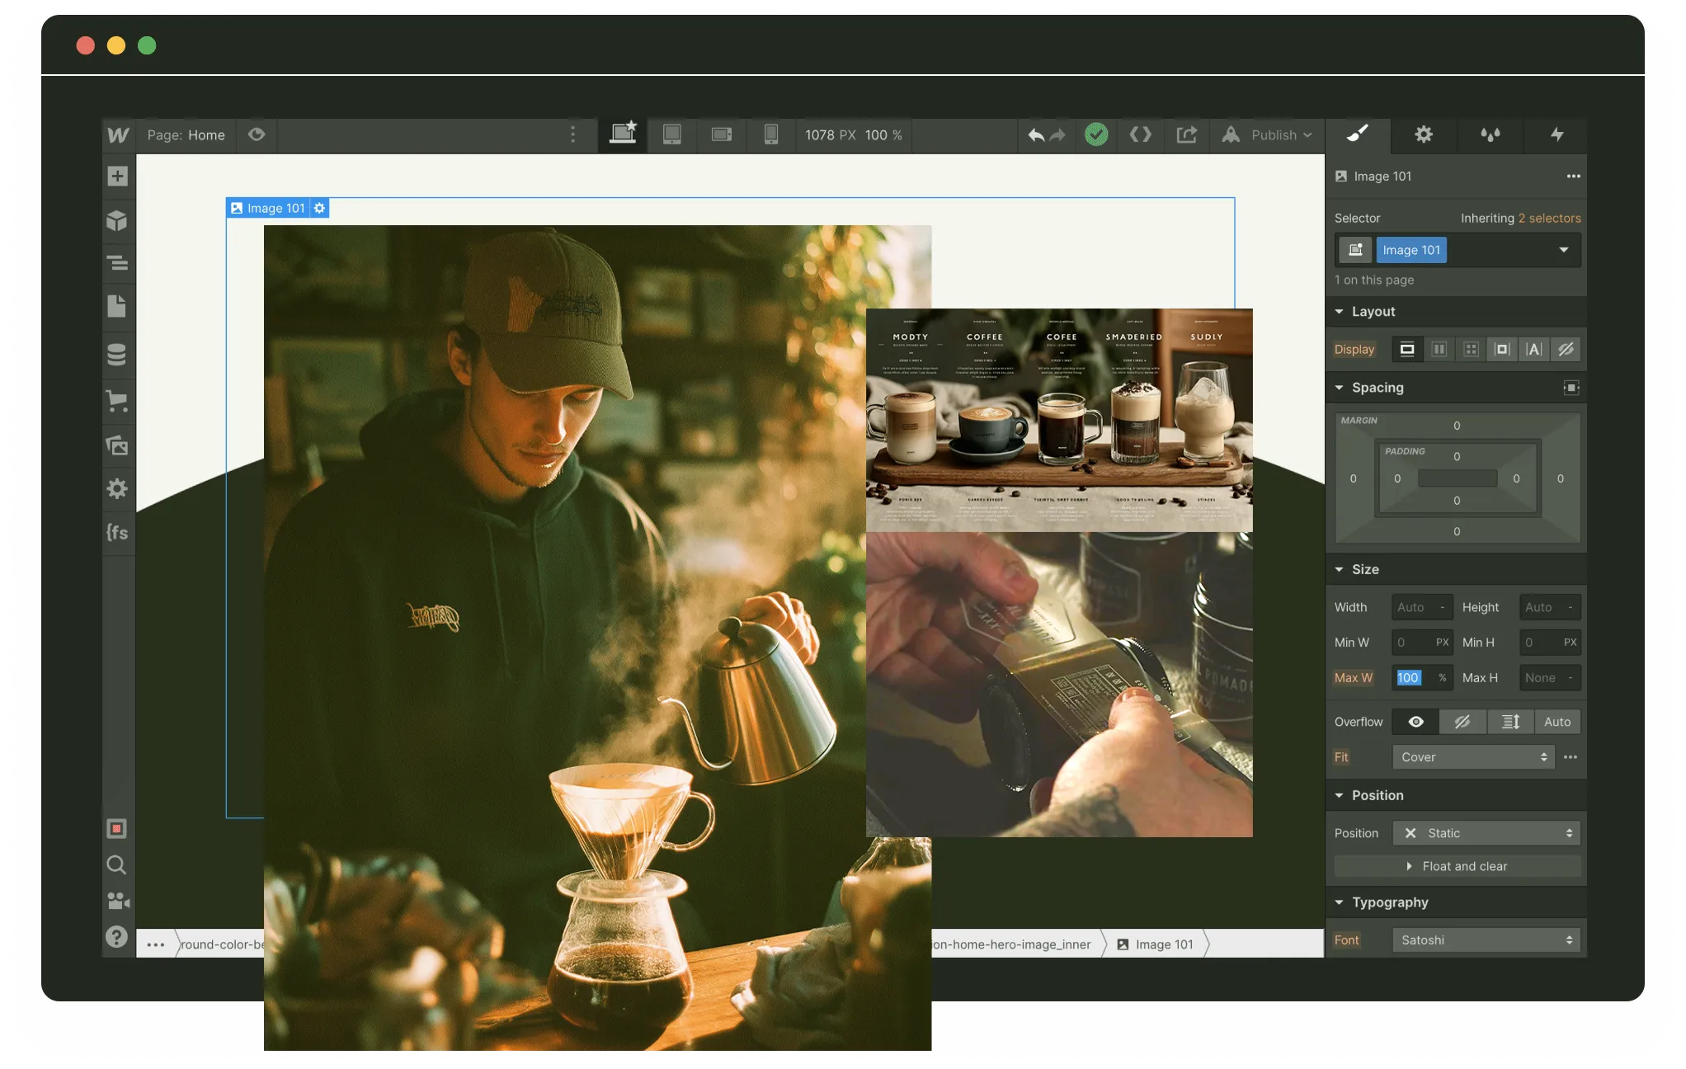Set display to block
Image resolution: width=1686 pixels, height=1069 pixels.
tap(1407, 350)
